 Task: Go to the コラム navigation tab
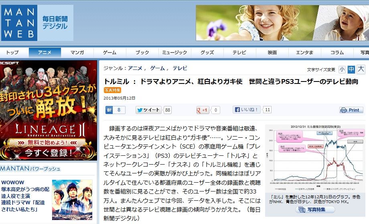(337, 53)
